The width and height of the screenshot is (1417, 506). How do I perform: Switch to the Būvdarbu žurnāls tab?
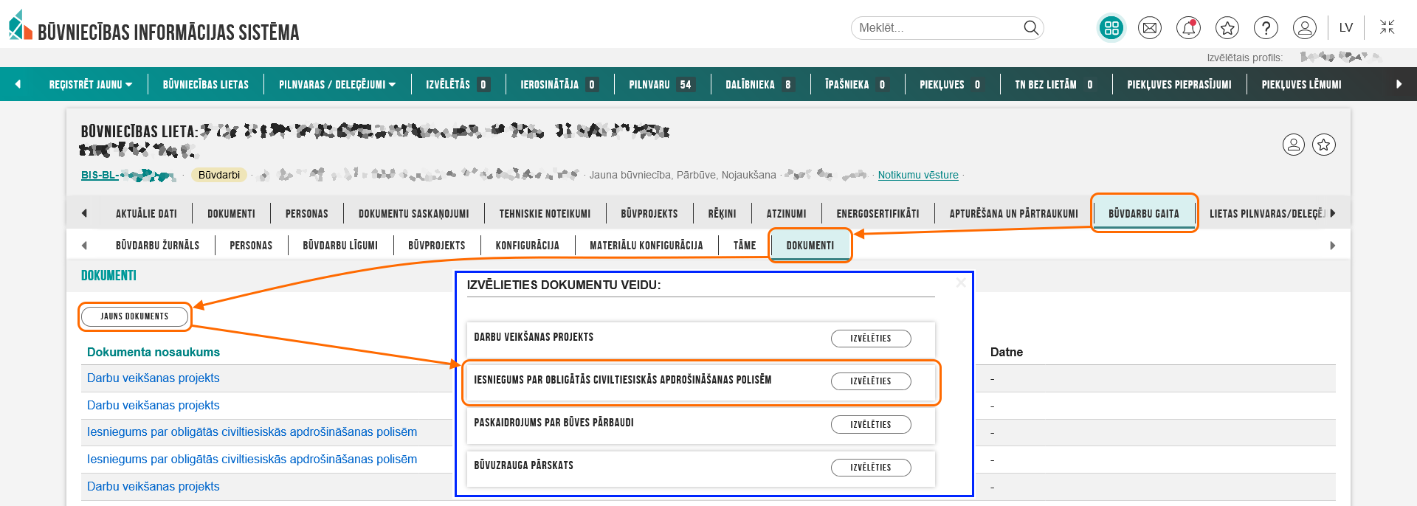pos(157,246)
